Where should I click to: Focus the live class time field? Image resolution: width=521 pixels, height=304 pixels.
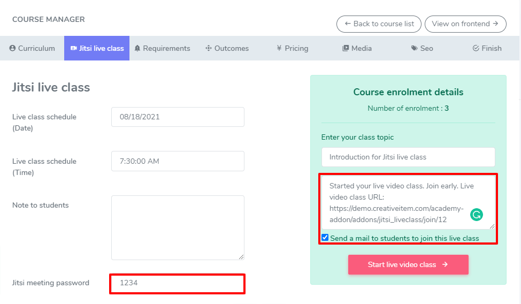(178, 161)
